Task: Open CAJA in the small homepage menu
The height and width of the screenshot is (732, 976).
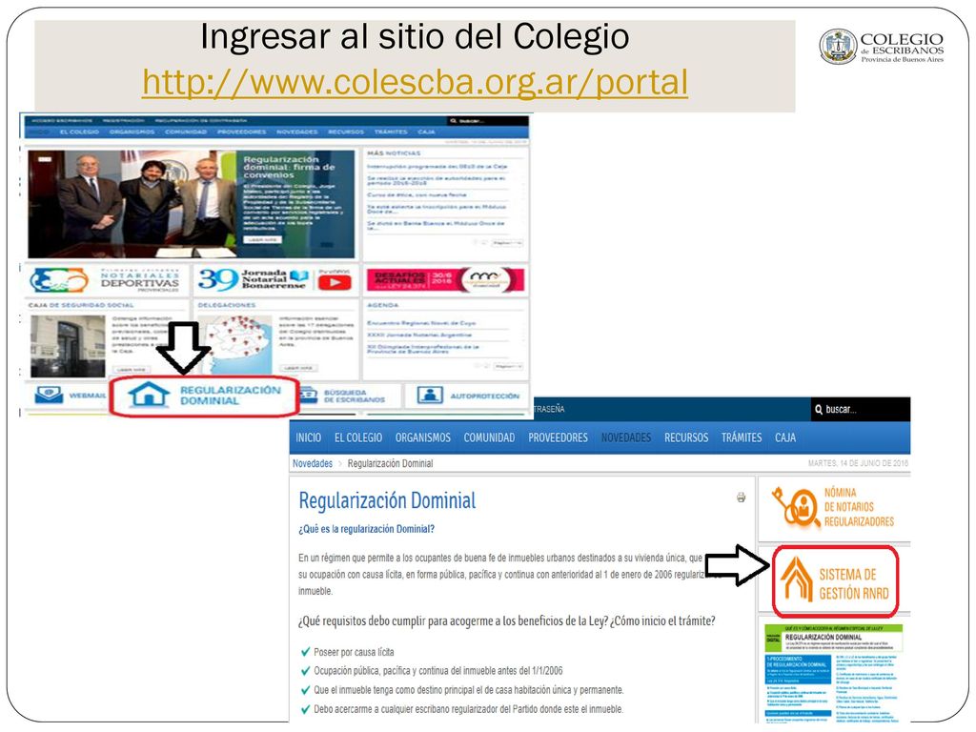Action: [426, 132]
